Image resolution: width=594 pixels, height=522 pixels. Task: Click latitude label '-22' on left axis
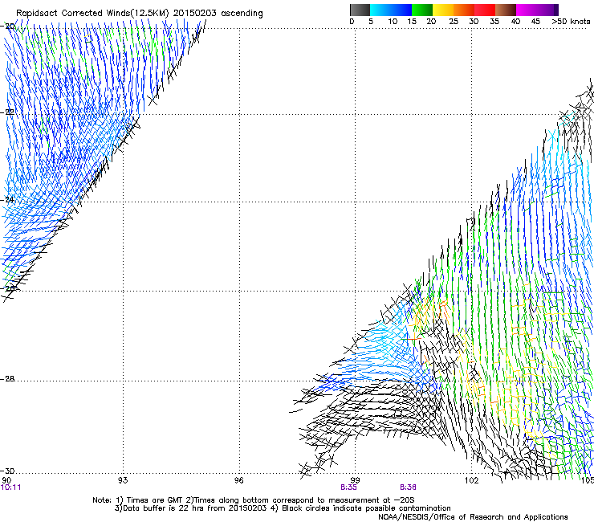[8, 112]
